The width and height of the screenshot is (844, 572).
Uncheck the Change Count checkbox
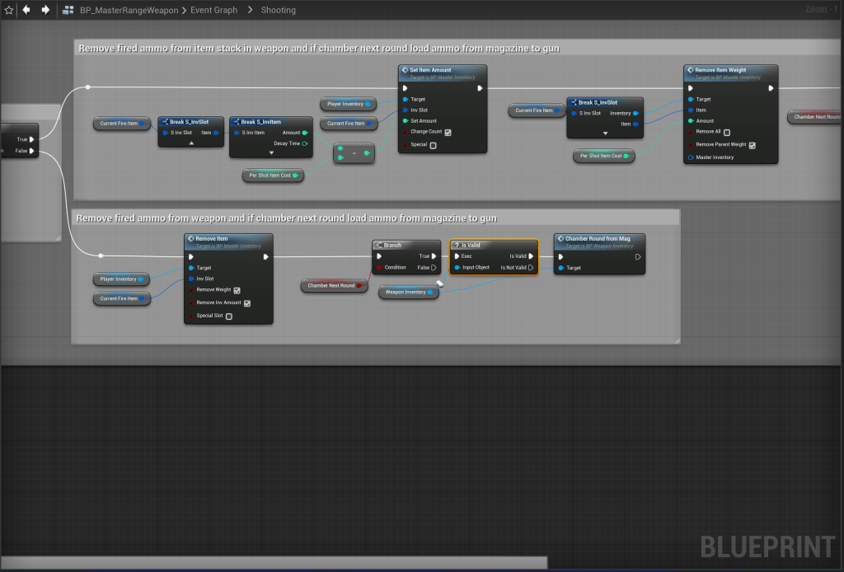pos(448,132)
